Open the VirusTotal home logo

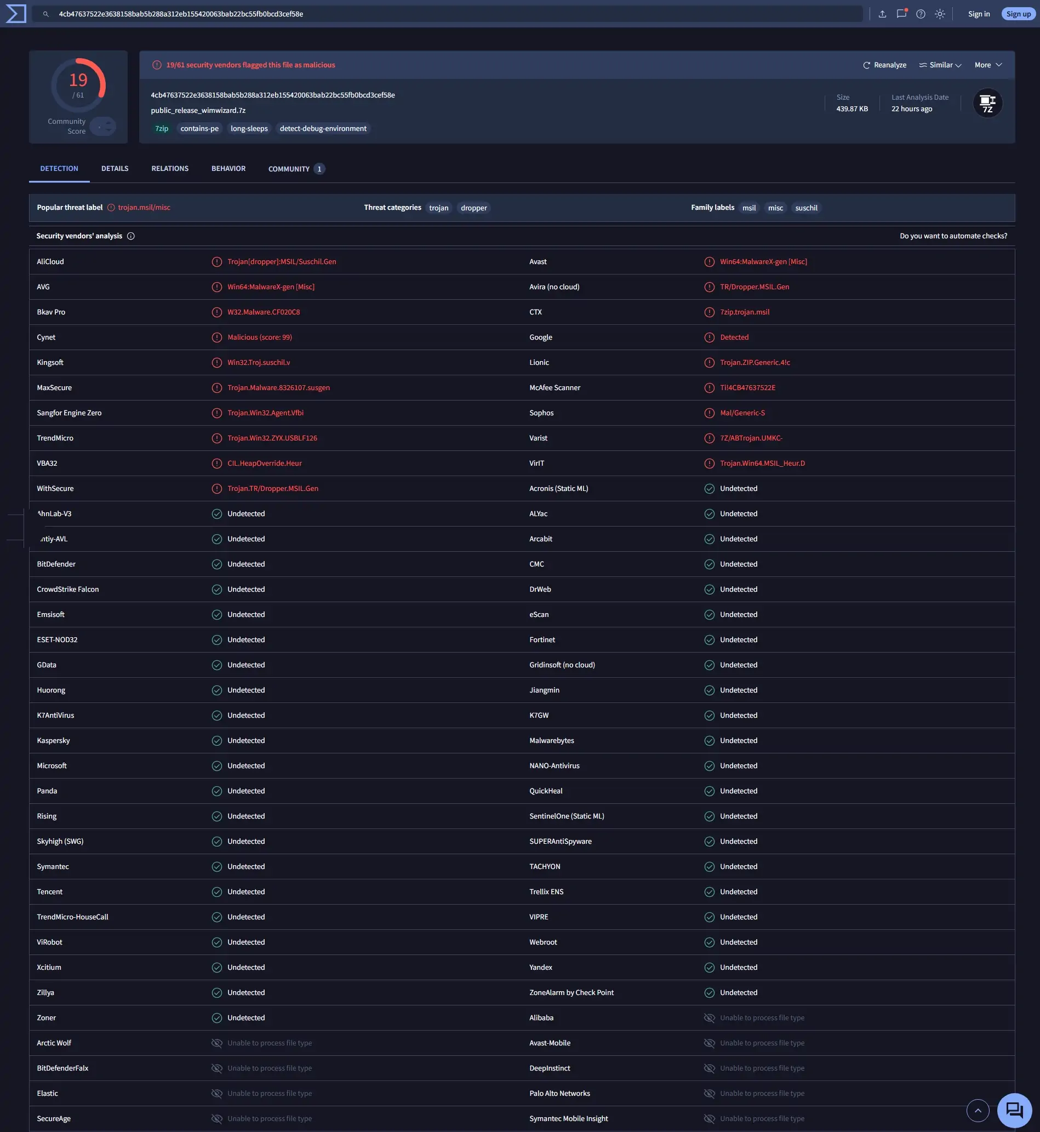[x=16, y=14]
